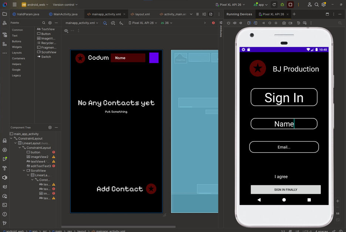Click the Apply Changes rerun icon

[x=274, y=5]
